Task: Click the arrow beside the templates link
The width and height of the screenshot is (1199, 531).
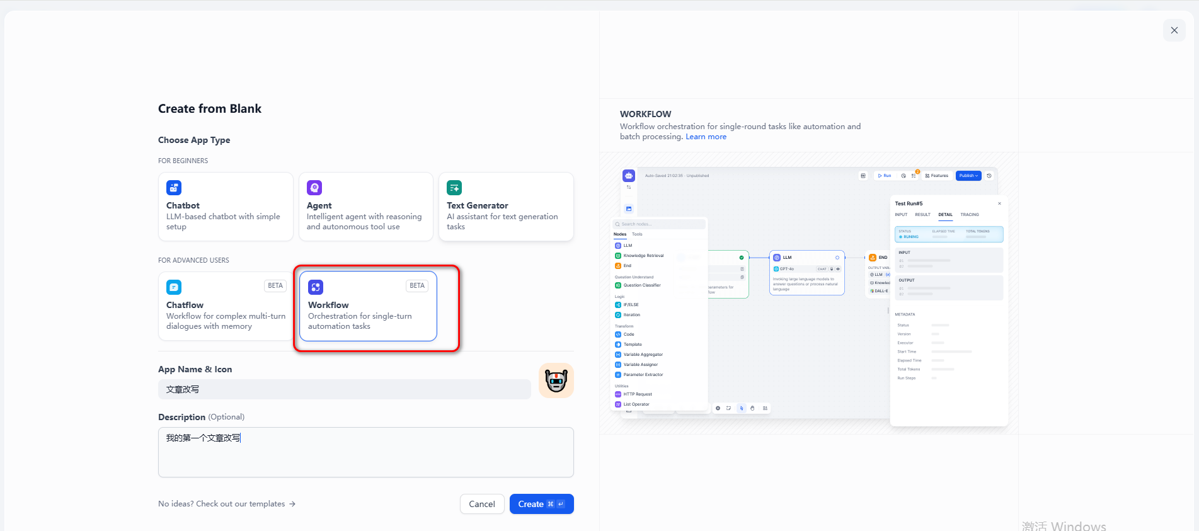Action: tap(292, 504)
